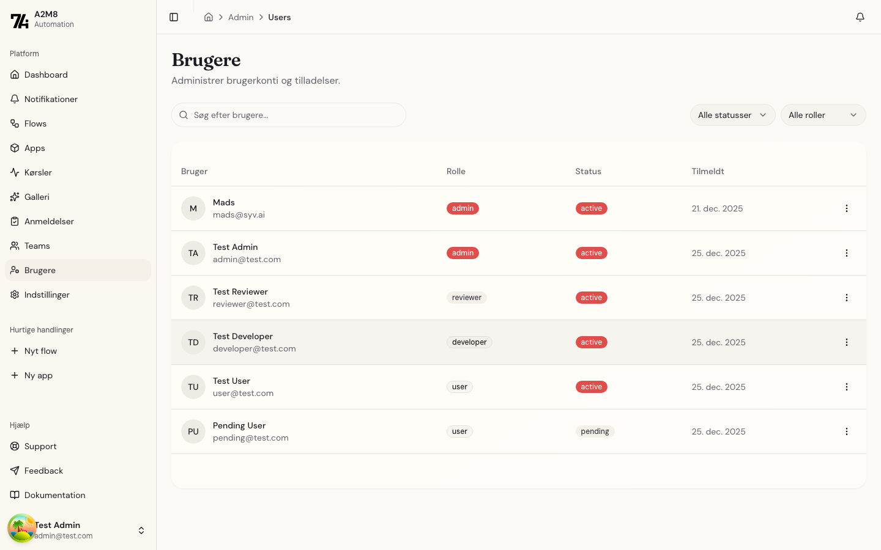Open the Flows section
This screenshot has width=881, height=550.
coord(35,123)
